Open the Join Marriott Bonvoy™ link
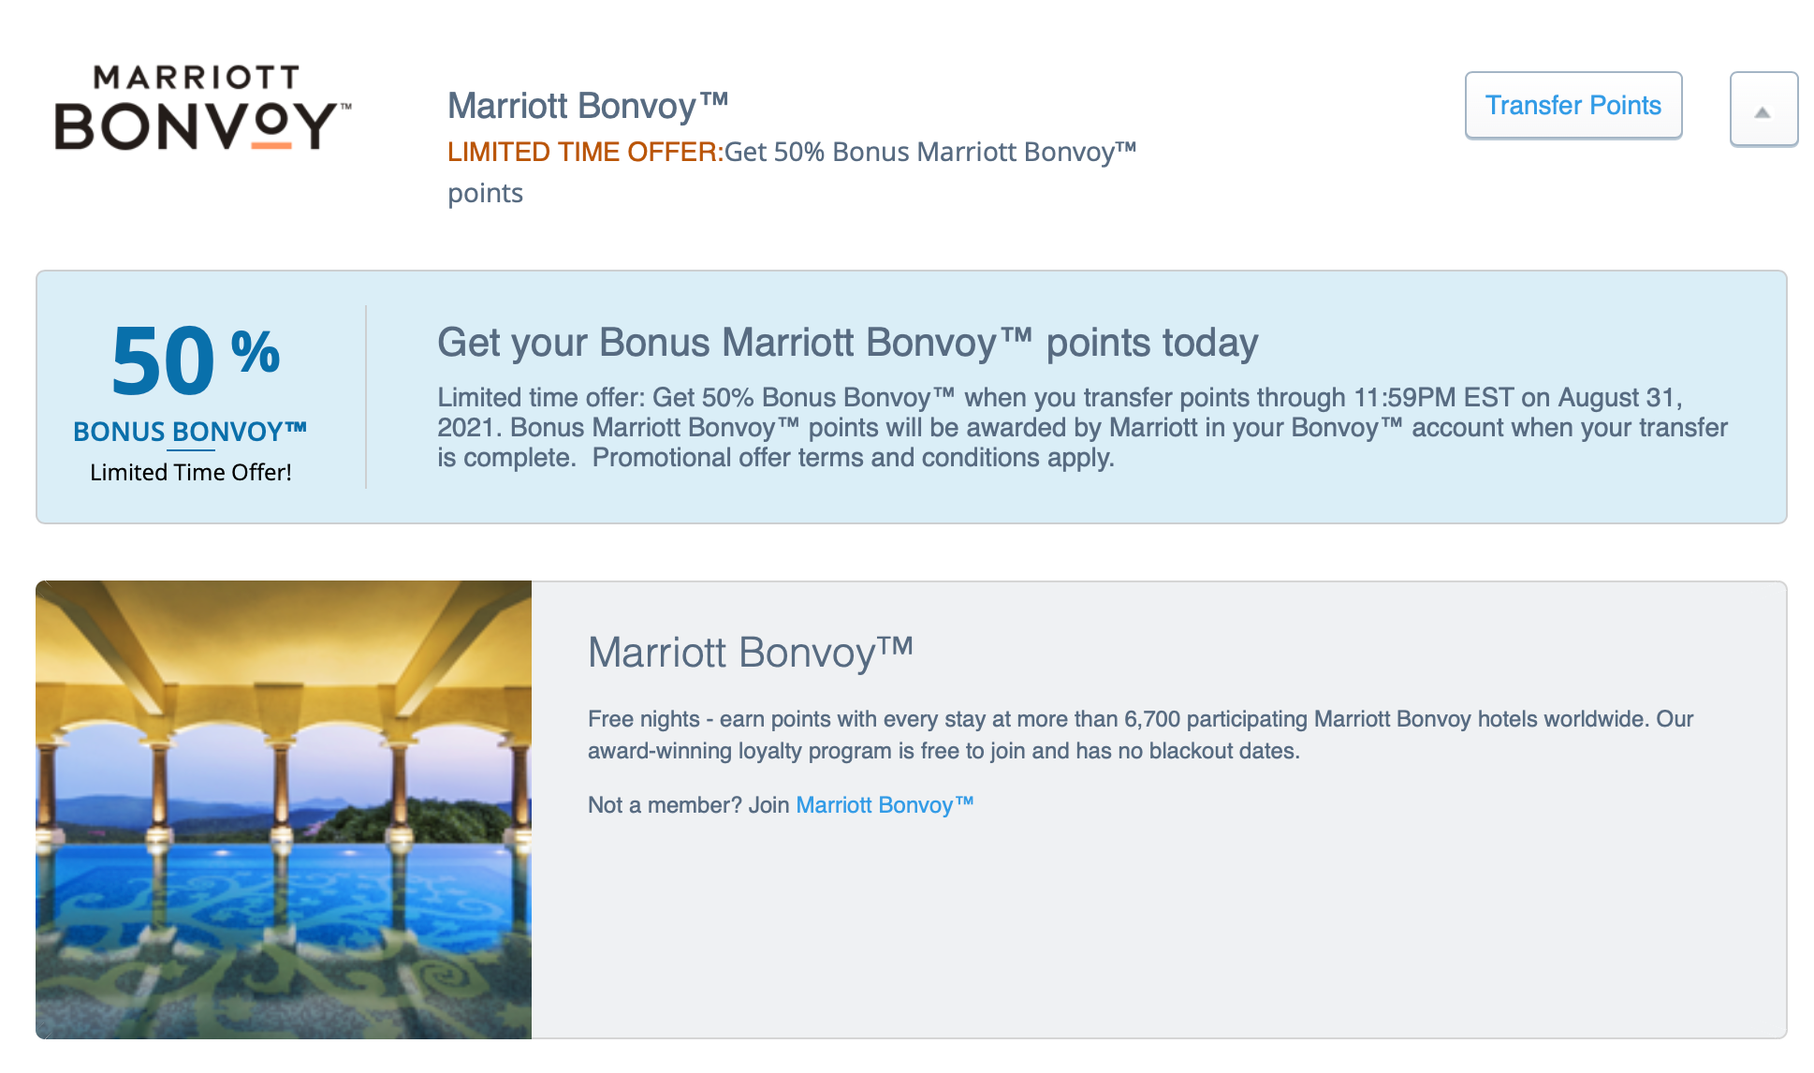1814x1073 pixels. pyautogui.click(x=884, y=804)
